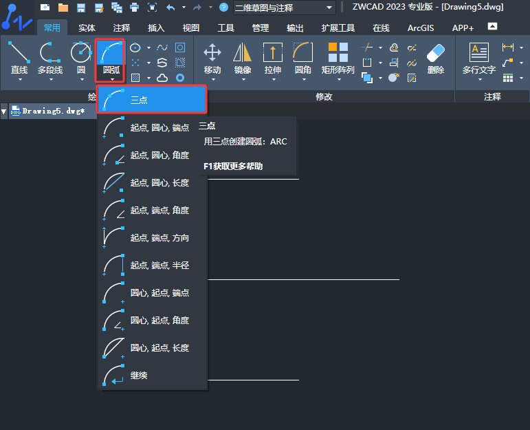Choose 圆心, 起点, 角度 arc option
The width and height of the screenshot is (530, 430).
pos(152,320)
